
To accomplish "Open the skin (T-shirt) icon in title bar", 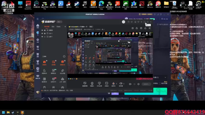I will 138,22.
